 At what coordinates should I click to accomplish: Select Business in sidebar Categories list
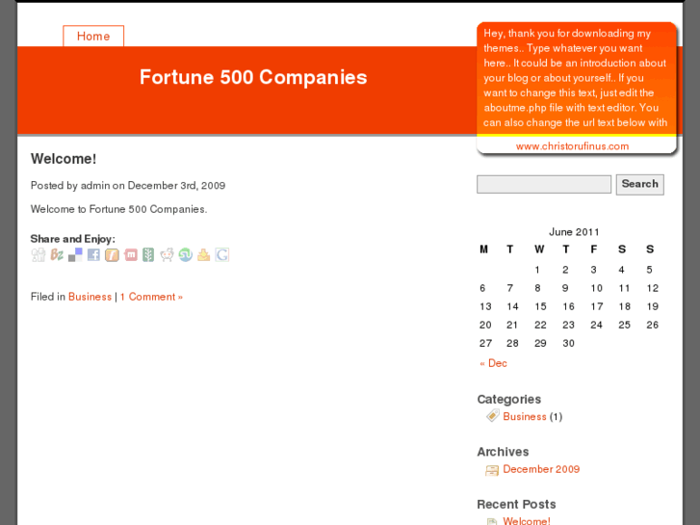(524, 416)
